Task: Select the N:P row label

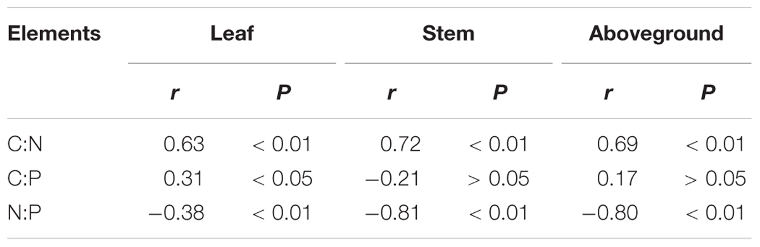Action: tap(24, 213)
